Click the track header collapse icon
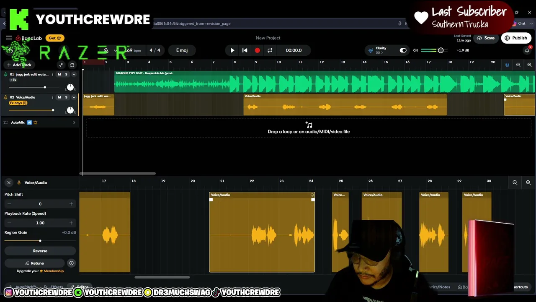The height and width of the screenshot is (302, 536). (x=72, y=65)
